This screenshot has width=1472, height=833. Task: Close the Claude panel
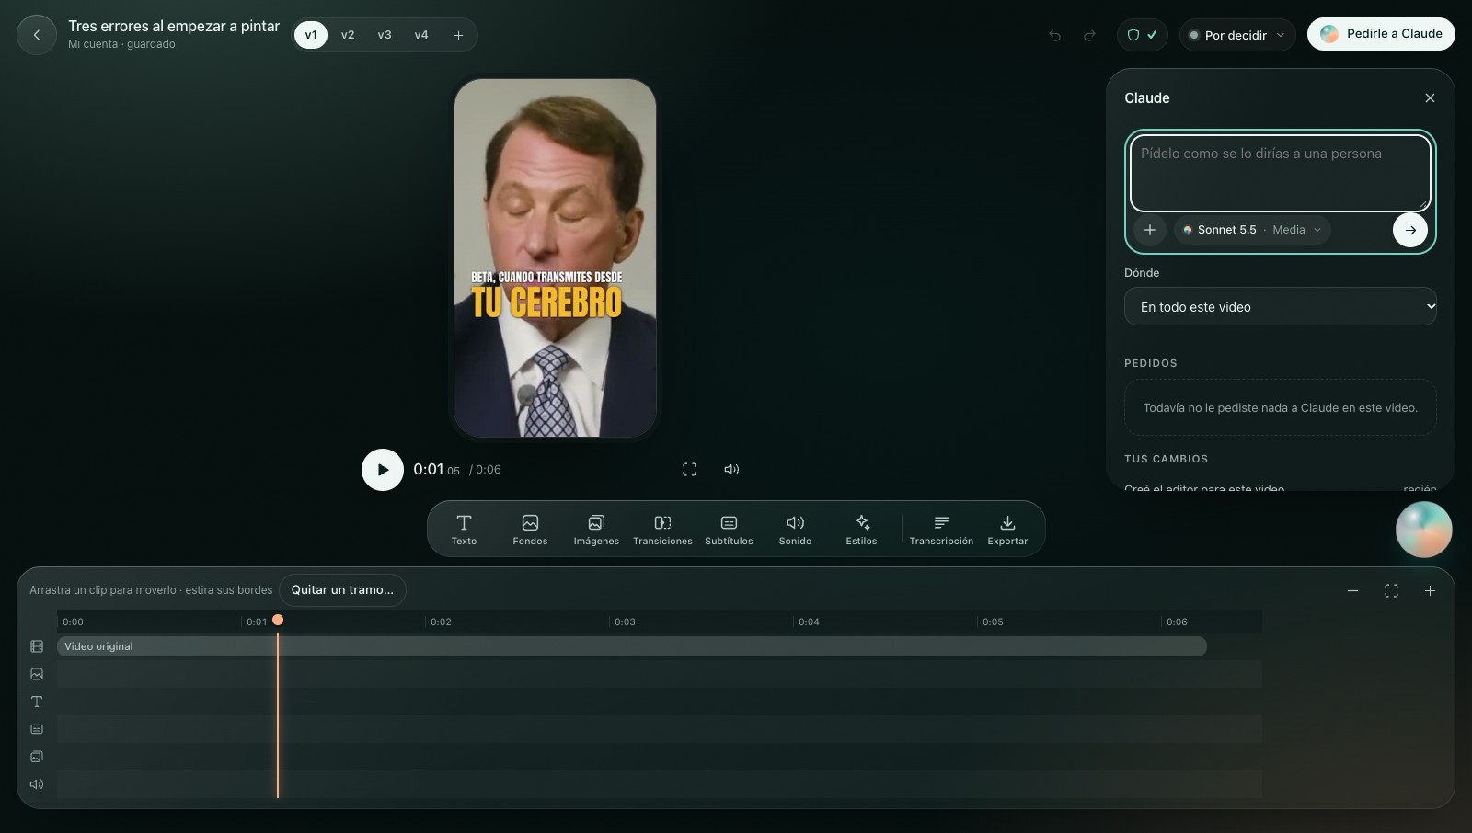coord(1430,97)
